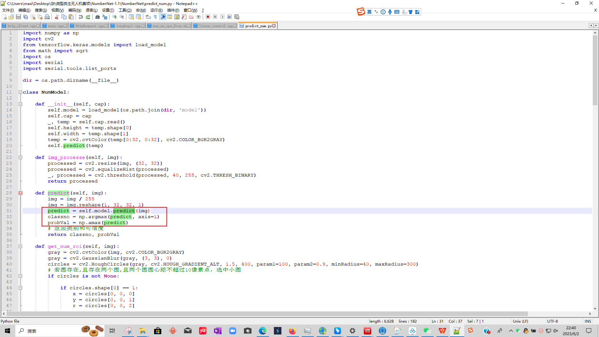This screenshot has height=337, width=599.
Task: Click Unix (LF) line ending in status bar
Action: click(x=520, y=321)
